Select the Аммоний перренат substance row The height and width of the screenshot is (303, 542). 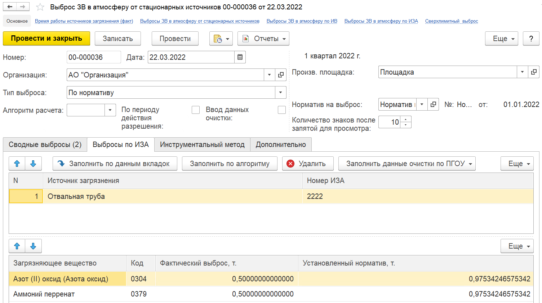[x=271, y=294]
